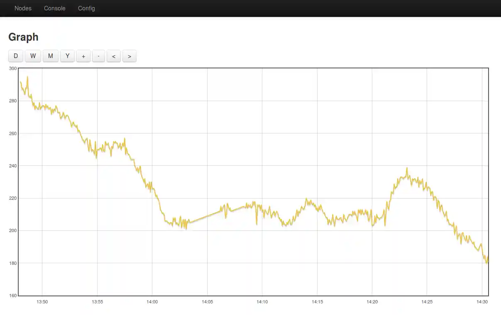This screenshot has height=315, width=501.
Task: Pan graph later with right arrow button
Action: [130, 56]
